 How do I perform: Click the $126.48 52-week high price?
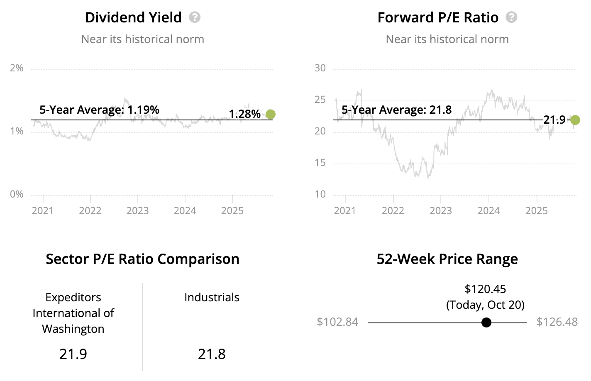pos(557,322)
